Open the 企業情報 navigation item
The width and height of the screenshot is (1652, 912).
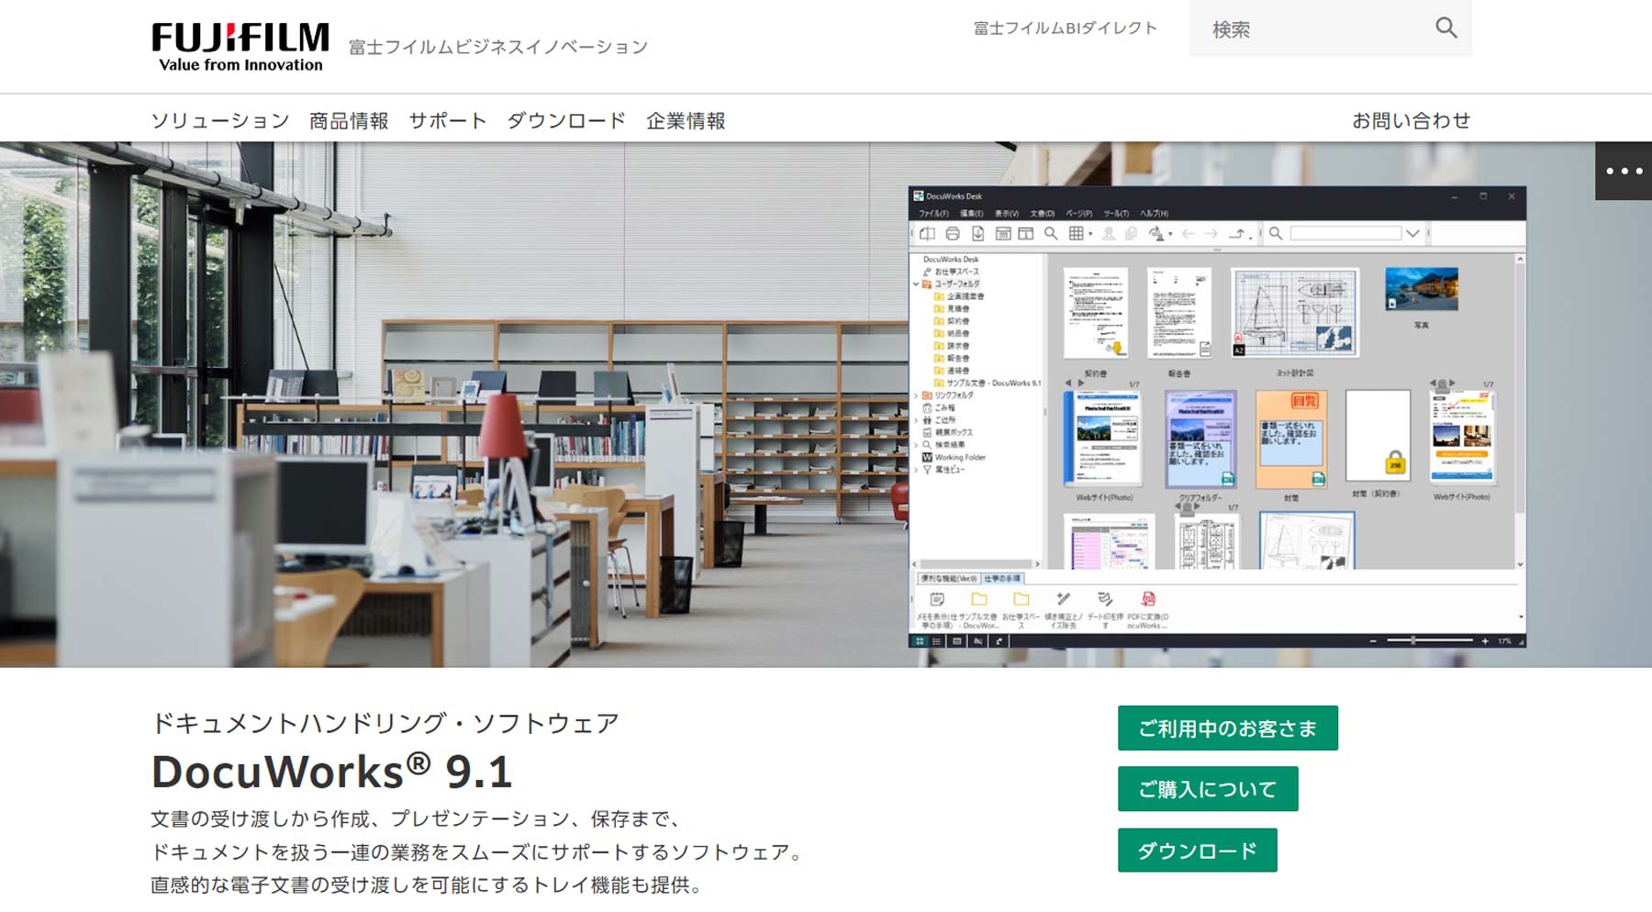[x=686, y=120]
